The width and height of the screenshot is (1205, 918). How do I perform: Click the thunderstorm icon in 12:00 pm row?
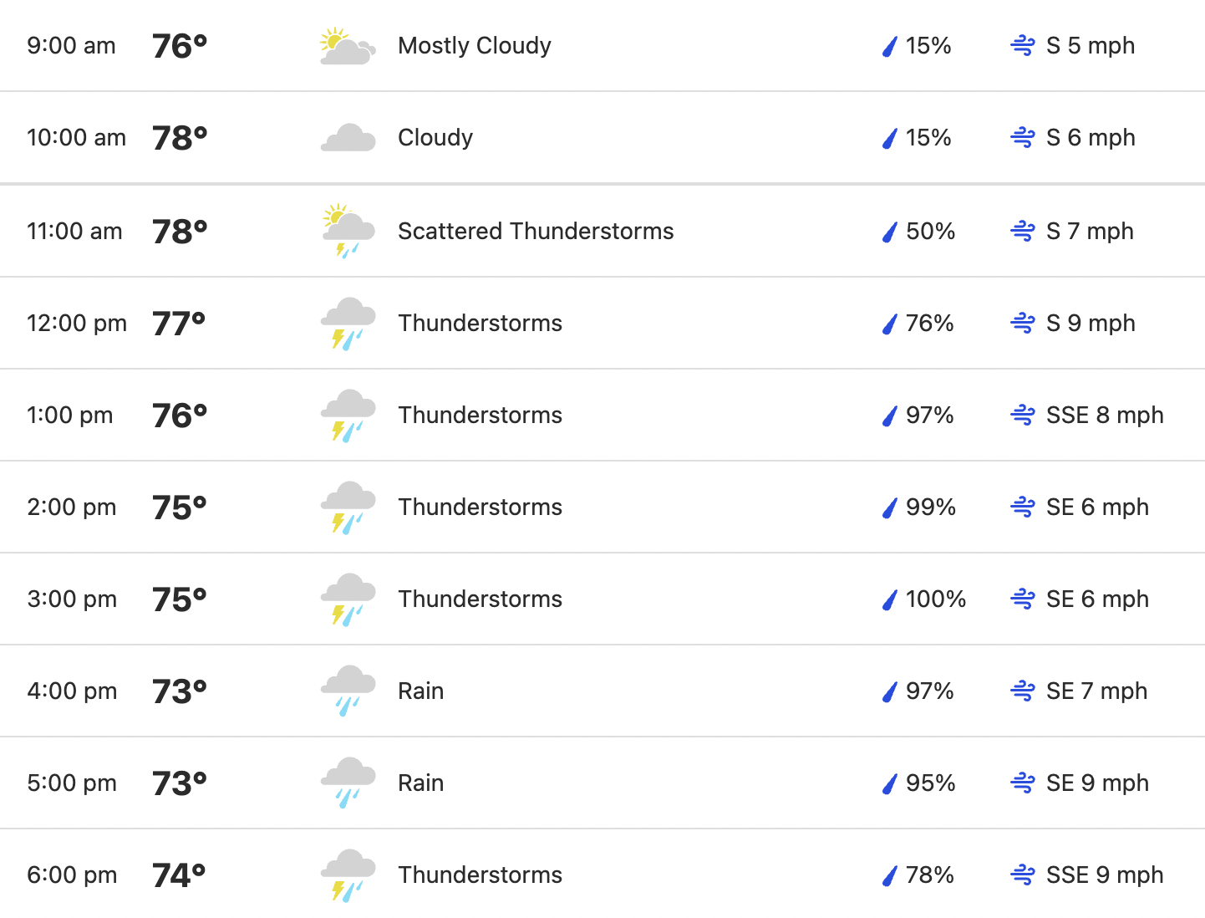point(348,324)
